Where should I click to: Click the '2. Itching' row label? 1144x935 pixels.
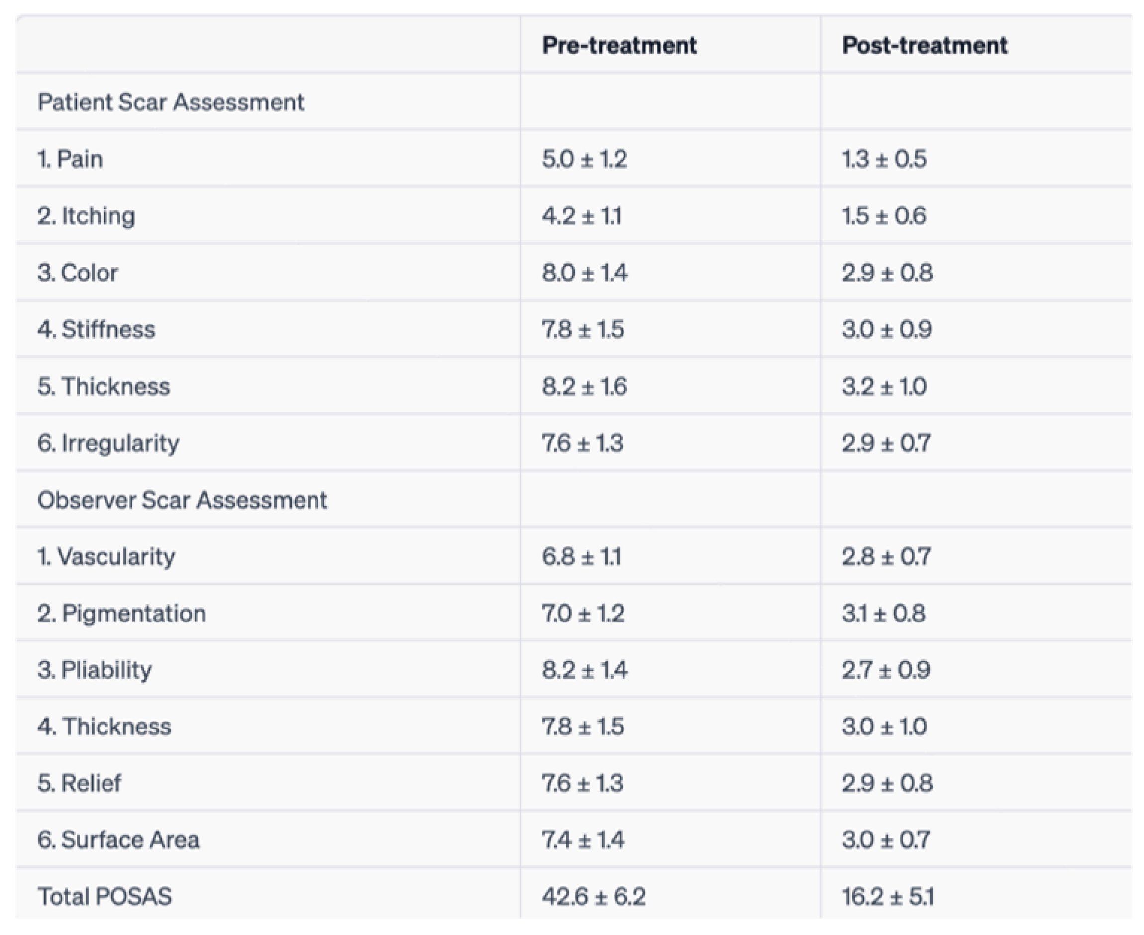point(86,216)
